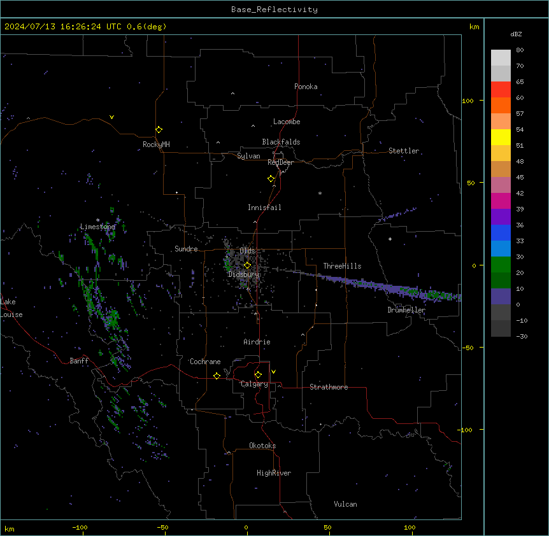Click the Base_Reflectivity title text
Viewport: 549px width, 536px height.
[x=274, y=10]
